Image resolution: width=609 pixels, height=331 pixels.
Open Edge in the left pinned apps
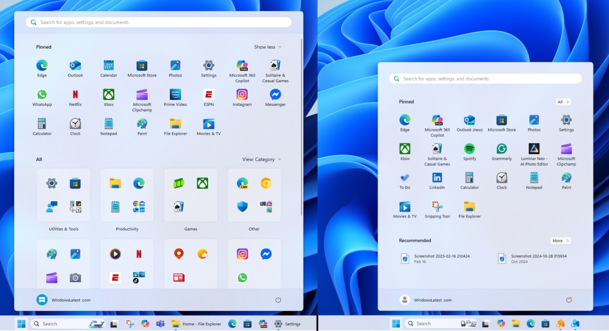pyautogui.click(x=42, y=69)
